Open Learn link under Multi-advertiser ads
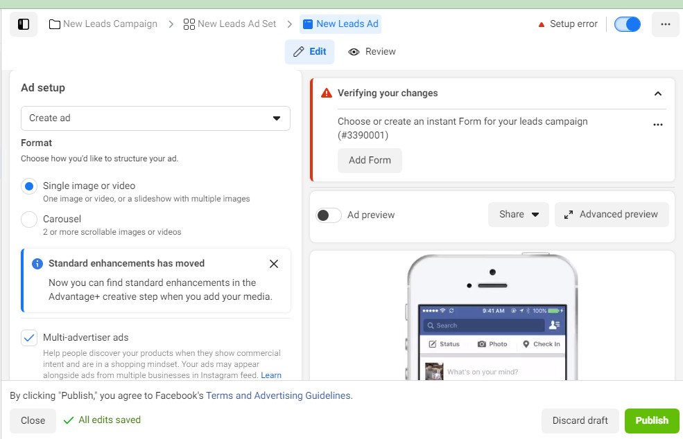This screenshot has height=439, width=683. click(271, 375)
